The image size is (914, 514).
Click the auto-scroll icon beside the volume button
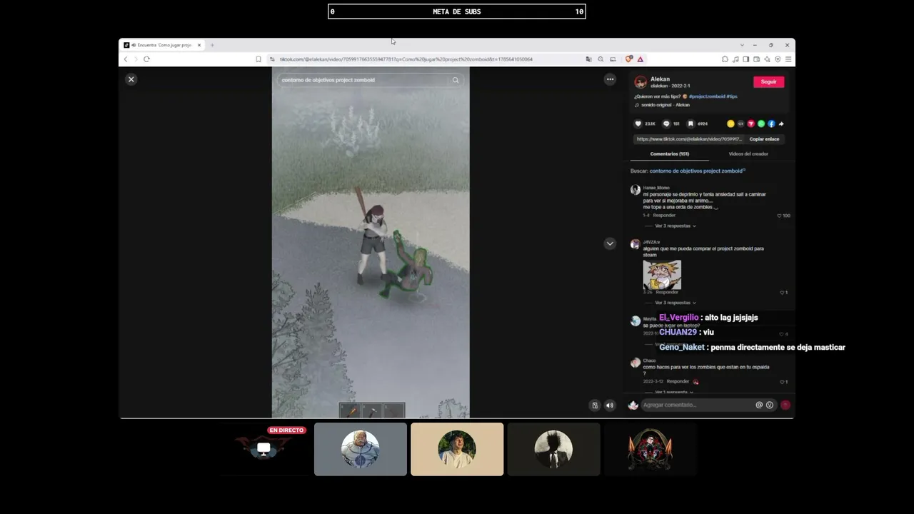click(x=595, y=405)
